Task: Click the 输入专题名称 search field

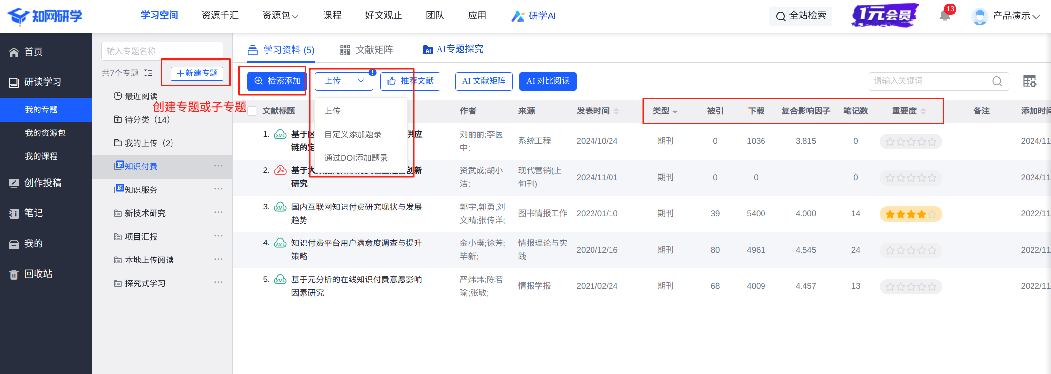Action: click(x=162, y=51)
